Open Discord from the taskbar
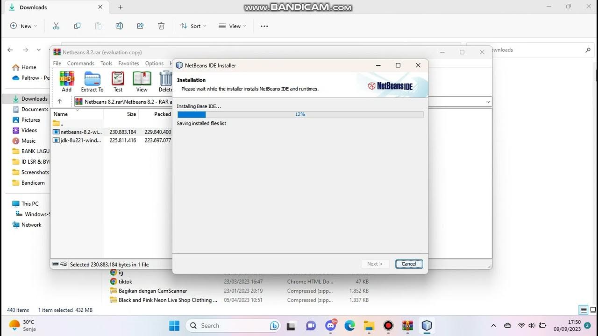Screen dimensions: 598x336 [331, 326]
